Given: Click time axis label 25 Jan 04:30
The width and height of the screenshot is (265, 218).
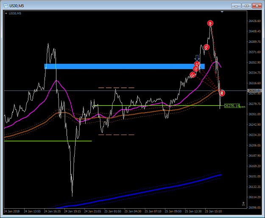Looking at the screenshot, I should tap(133, 211).
